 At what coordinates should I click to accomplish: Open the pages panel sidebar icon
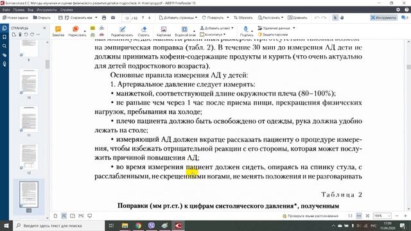[x=4, y=28]
